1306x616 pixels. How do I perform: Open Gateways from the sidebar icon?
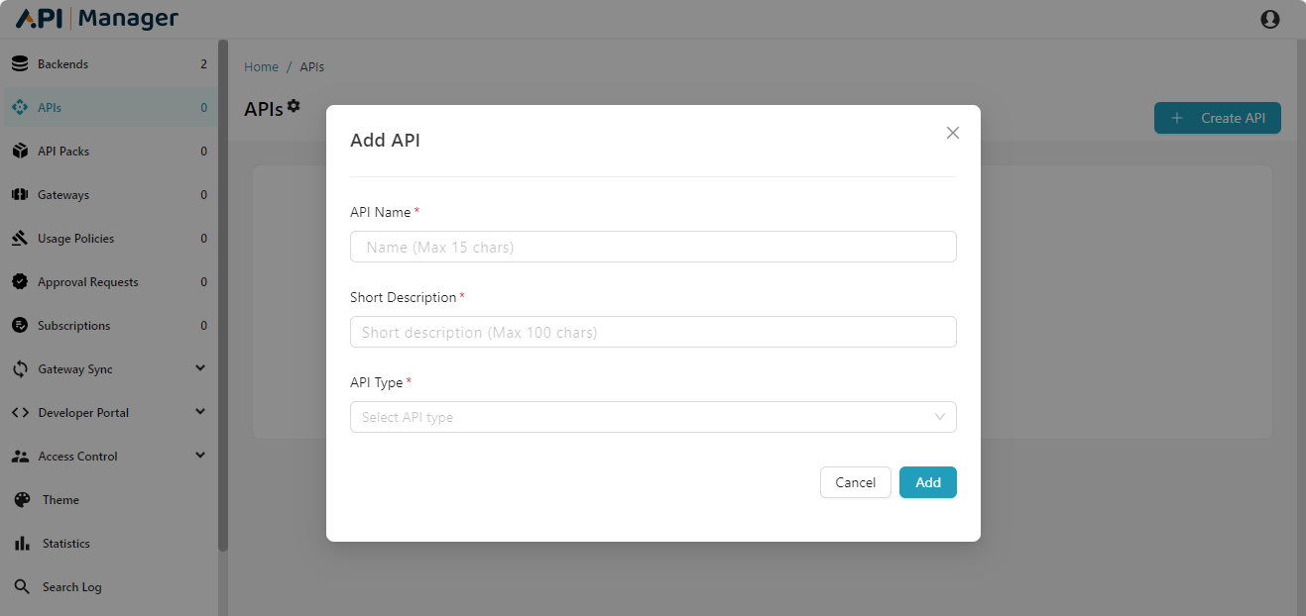coord(20,194)
